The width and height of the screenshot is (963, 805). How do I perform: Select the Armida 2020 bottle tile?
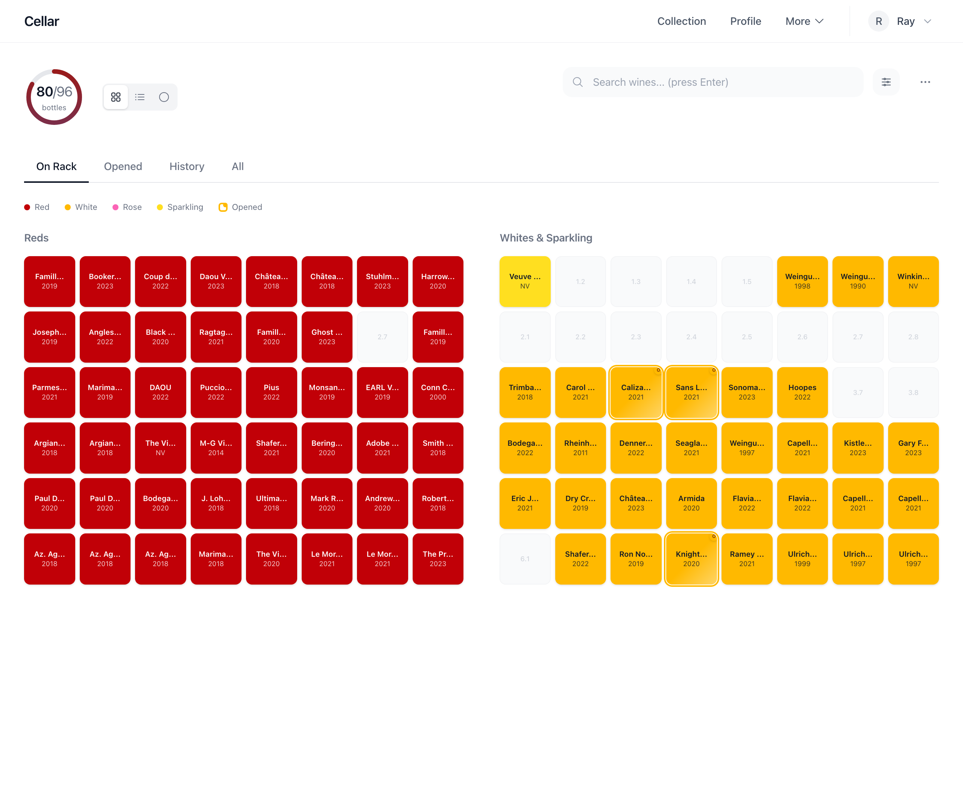coord(691,504)
